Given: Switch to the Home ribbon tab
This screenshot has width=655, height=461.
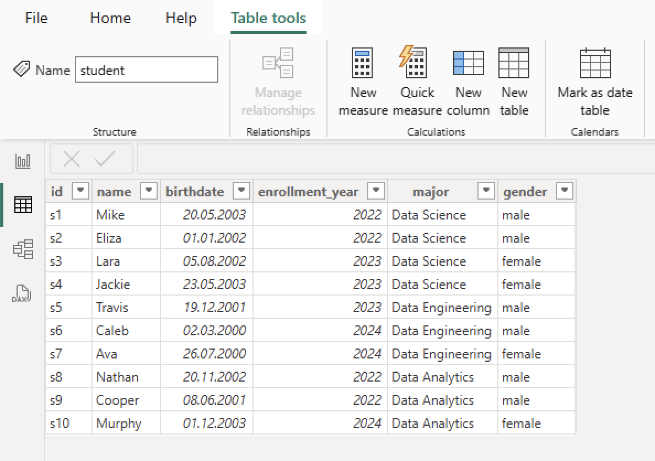Looking at the screenshot, I should tap(110, 18).
